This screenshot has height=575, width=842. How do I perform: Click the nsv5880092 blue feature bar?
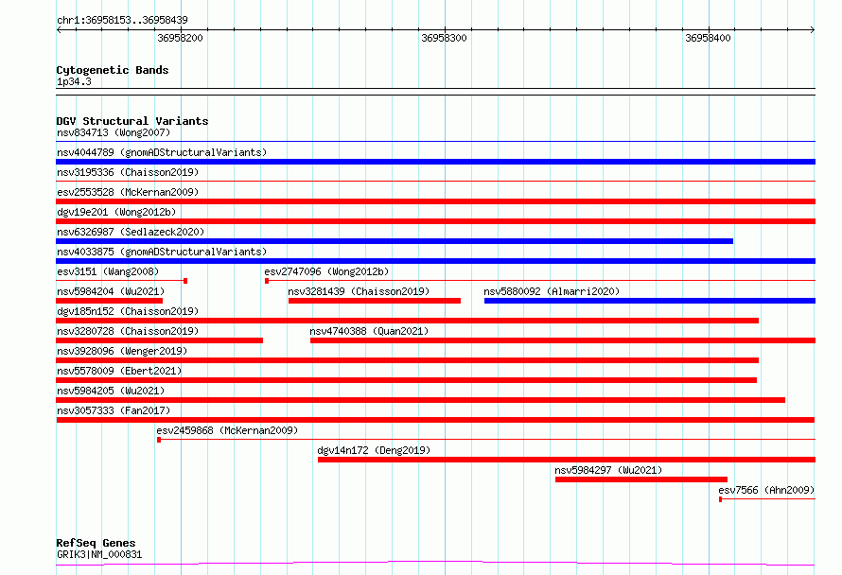pyautogui.click(x=650, y=301)
